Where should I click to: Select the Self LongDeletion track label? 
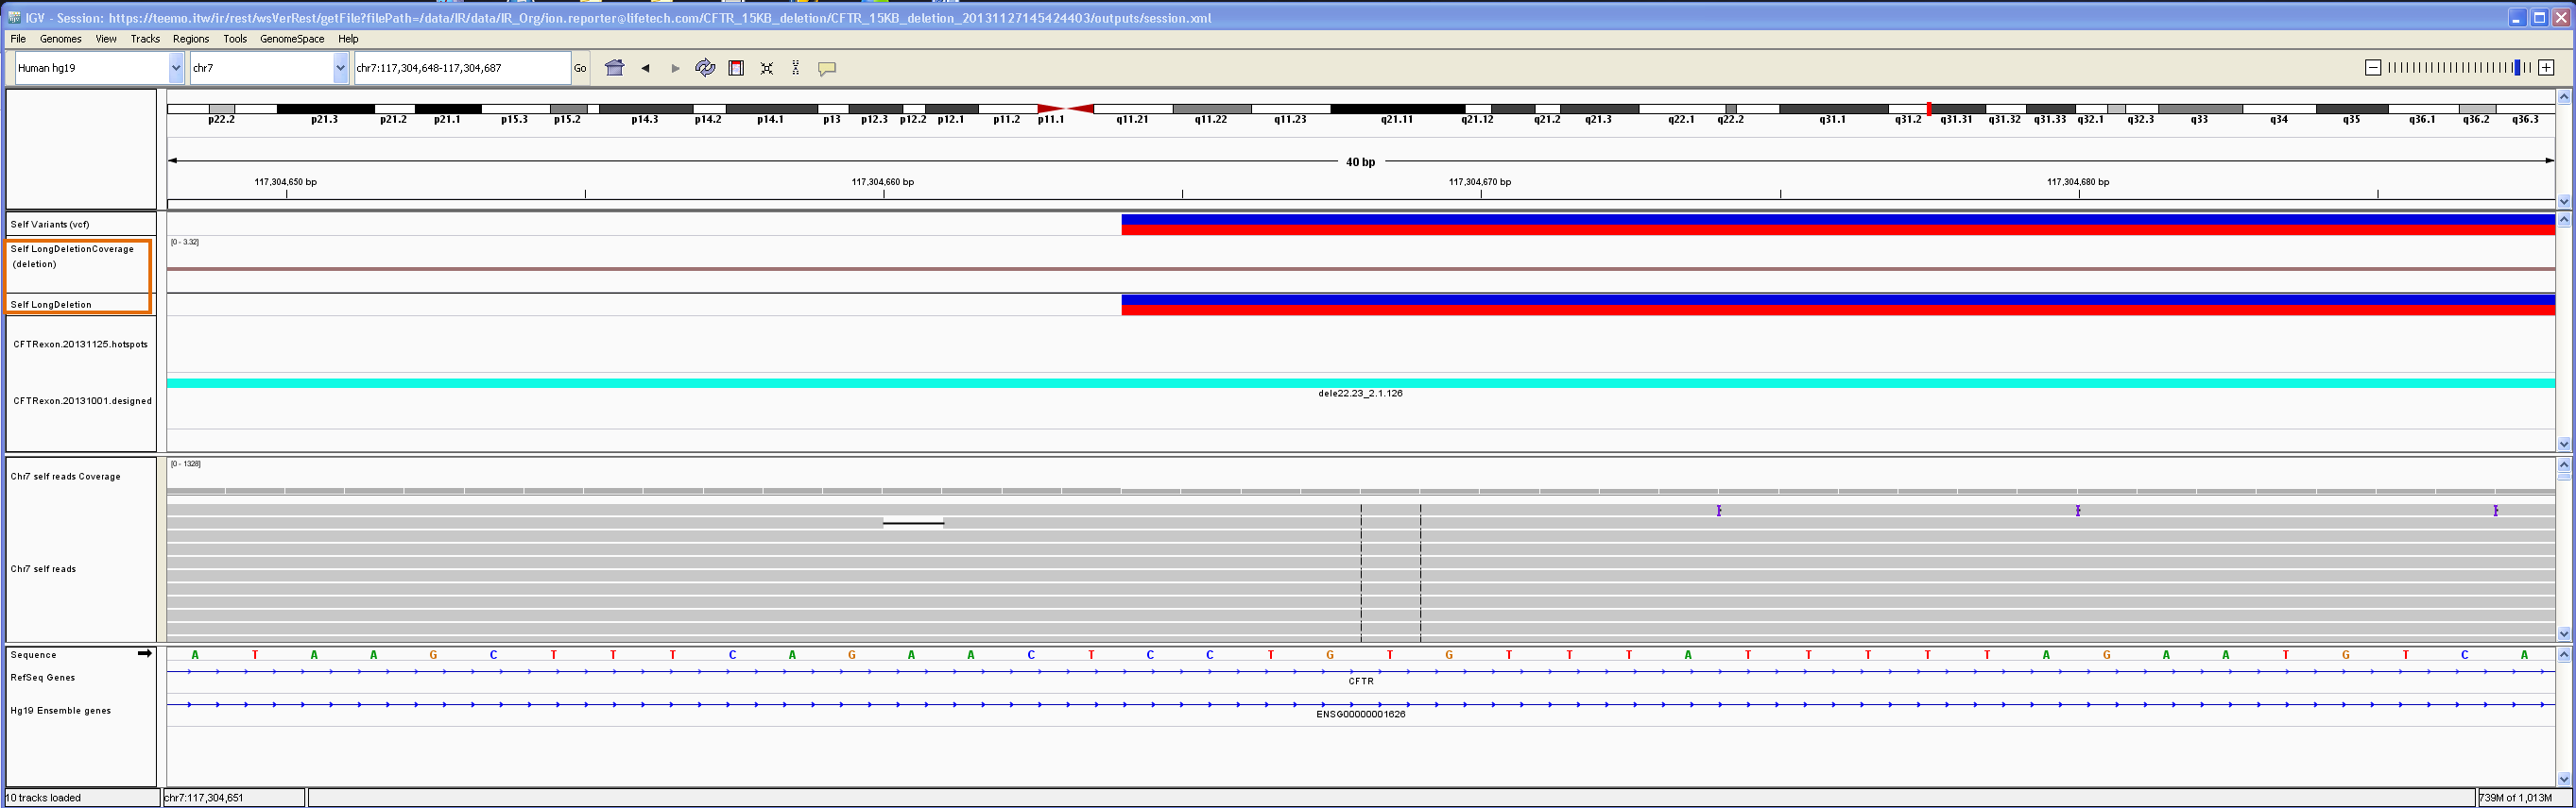click(51, 305)
